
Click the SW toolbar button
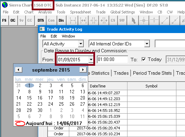coord(122,20)
